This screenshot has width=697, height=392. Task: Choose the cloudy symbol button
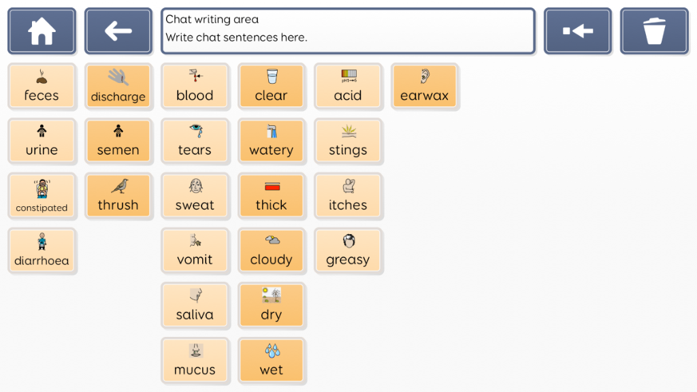[x=271, y=250]
